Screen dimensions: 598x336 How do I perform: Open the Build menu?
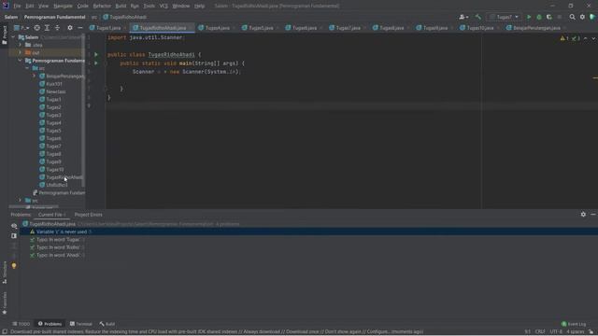click(121, 7)
